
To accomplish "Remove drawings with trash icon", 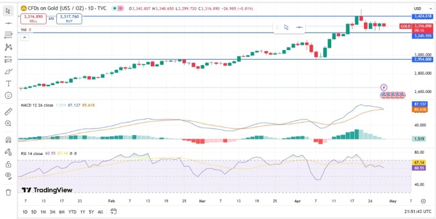I will pos(8,192).
